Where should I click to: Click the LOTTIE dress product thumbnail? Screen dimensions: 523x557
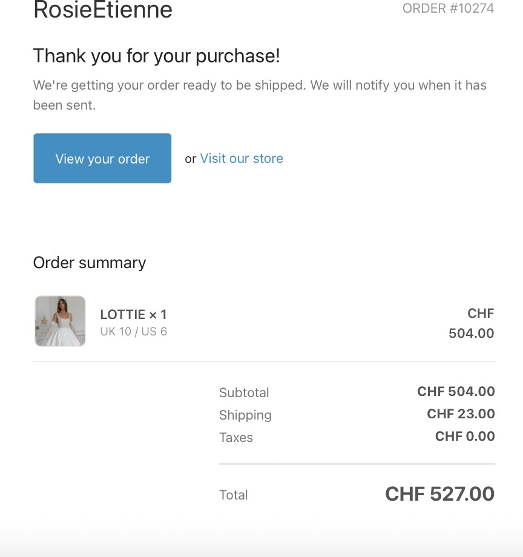click(x=60, y=321)
